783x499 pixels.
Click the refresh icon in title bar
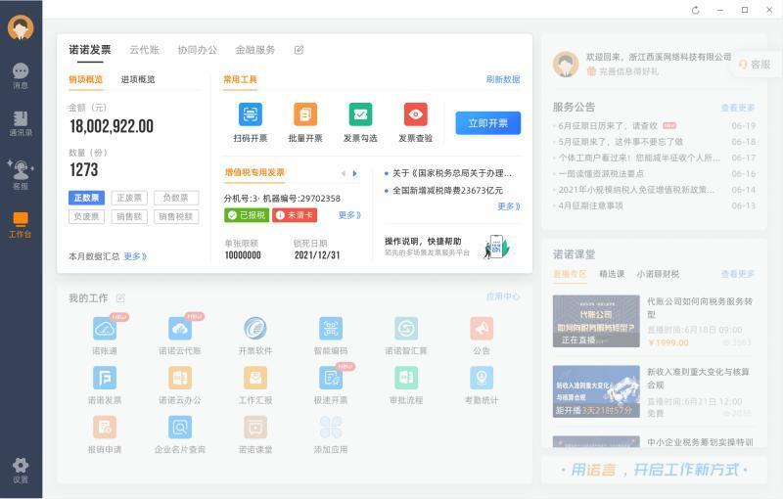click(x=696, y=10)
